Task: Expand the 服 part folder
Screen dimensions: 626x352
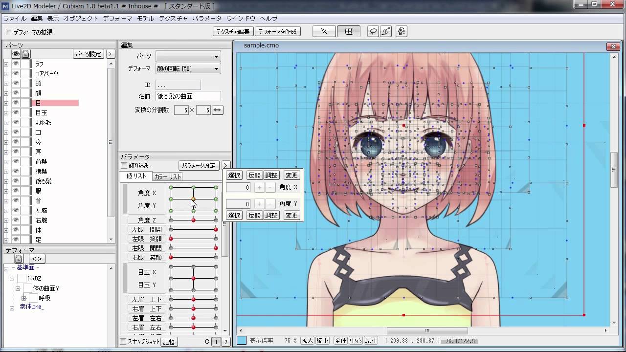Action: click(x=6, y=191)
